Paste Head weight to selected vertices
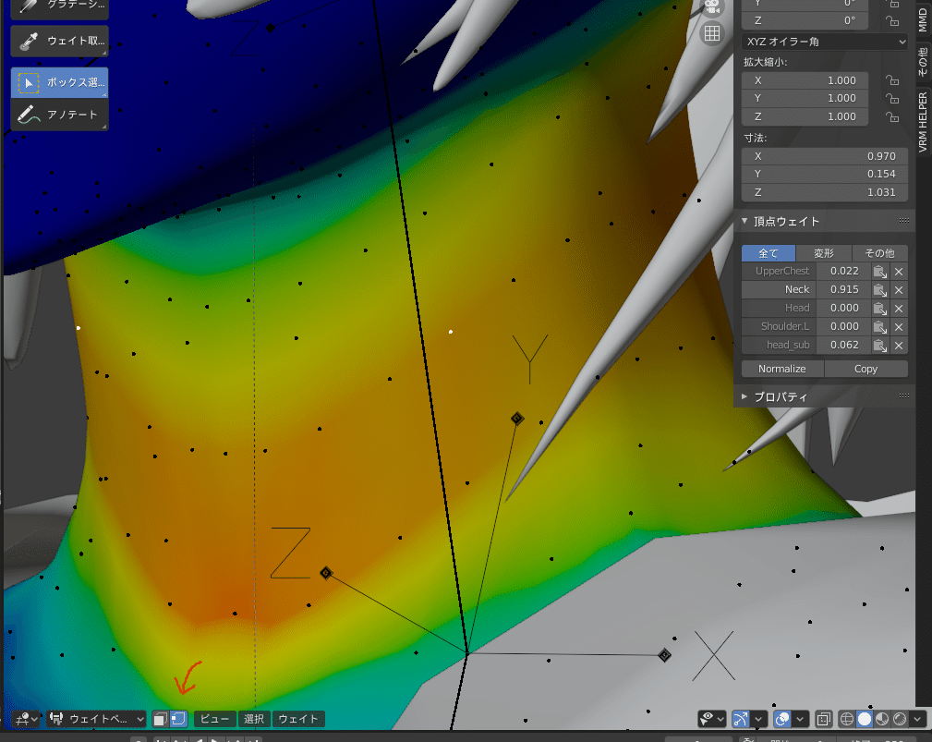 (880, 309)
